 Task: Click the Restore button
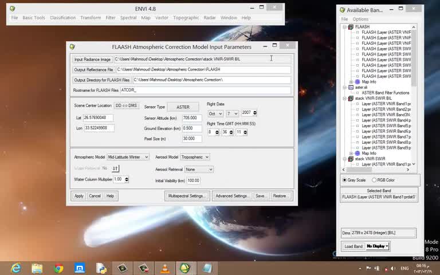tap(281, 196)
